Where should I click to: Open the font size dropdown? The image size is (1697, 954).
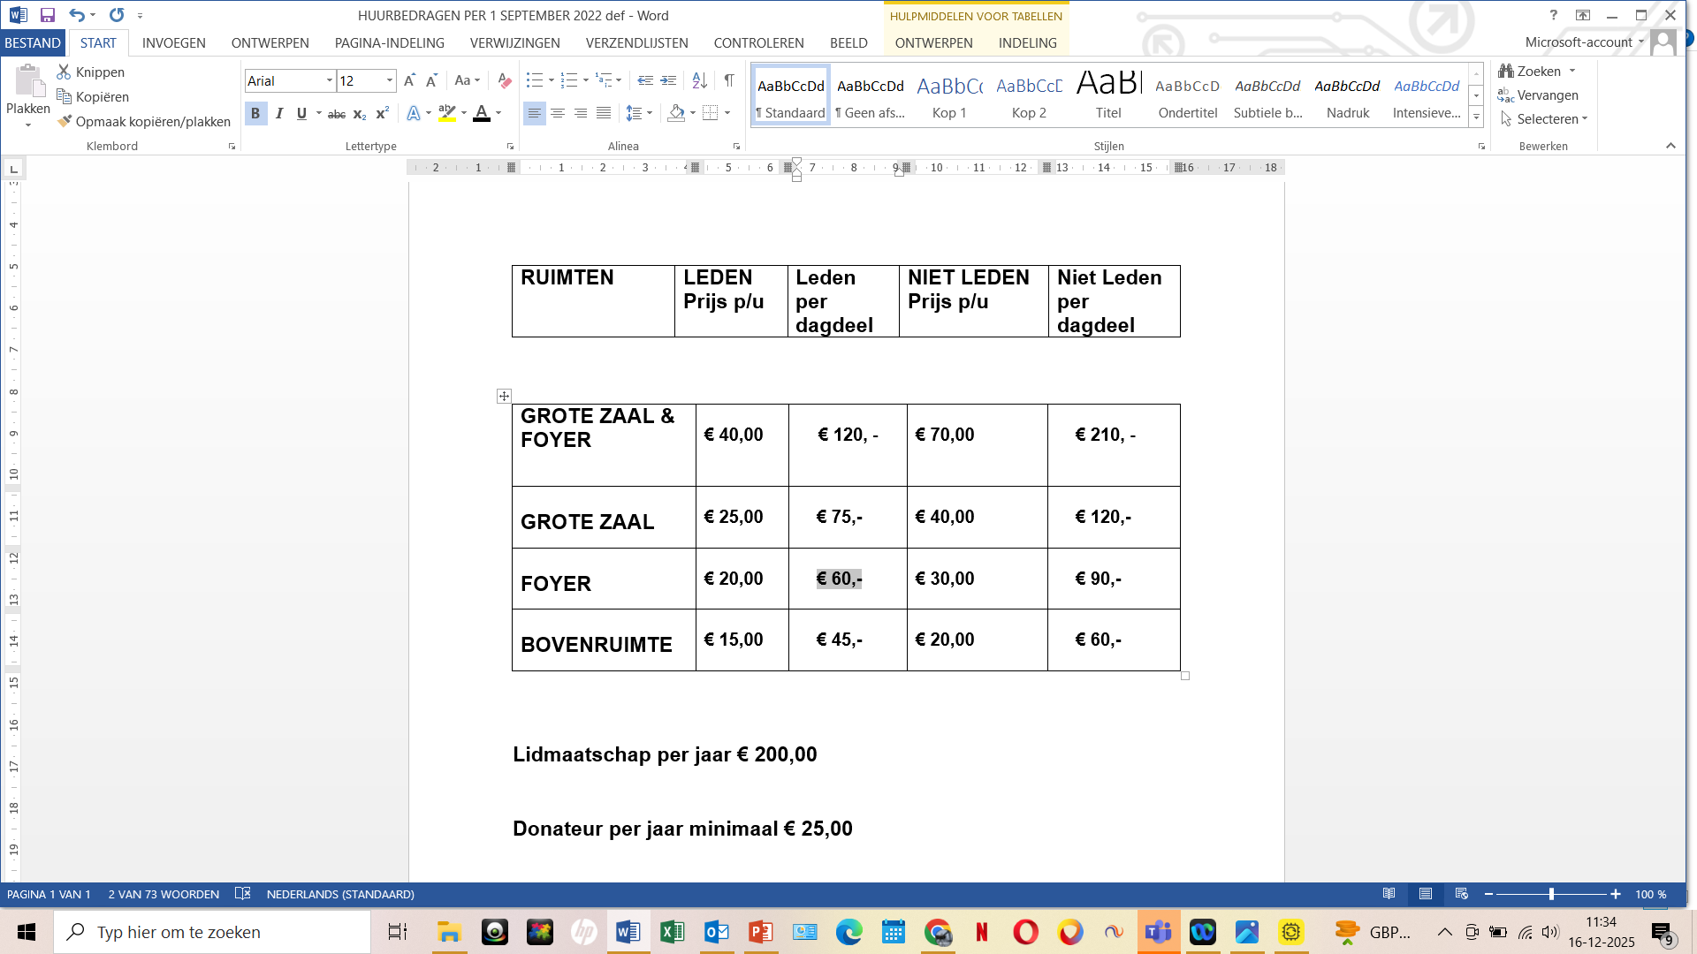389,80
